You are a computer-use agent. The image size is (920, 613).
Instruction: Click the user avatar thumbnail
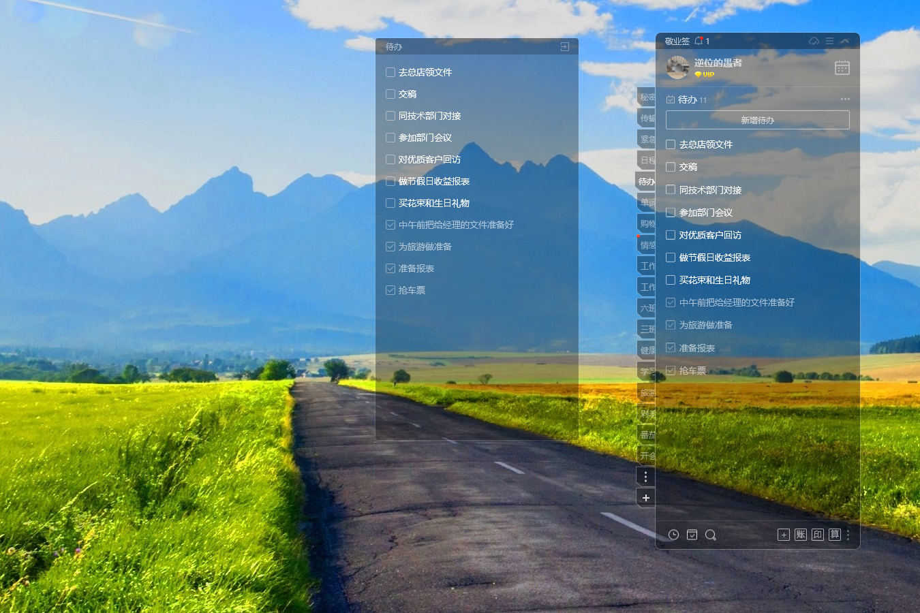point(677,67)
